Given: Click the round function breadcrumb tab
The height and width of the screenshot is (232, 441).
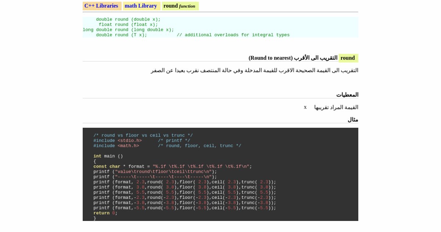Looking at the screenshot, I should click(x=179, y=6).
